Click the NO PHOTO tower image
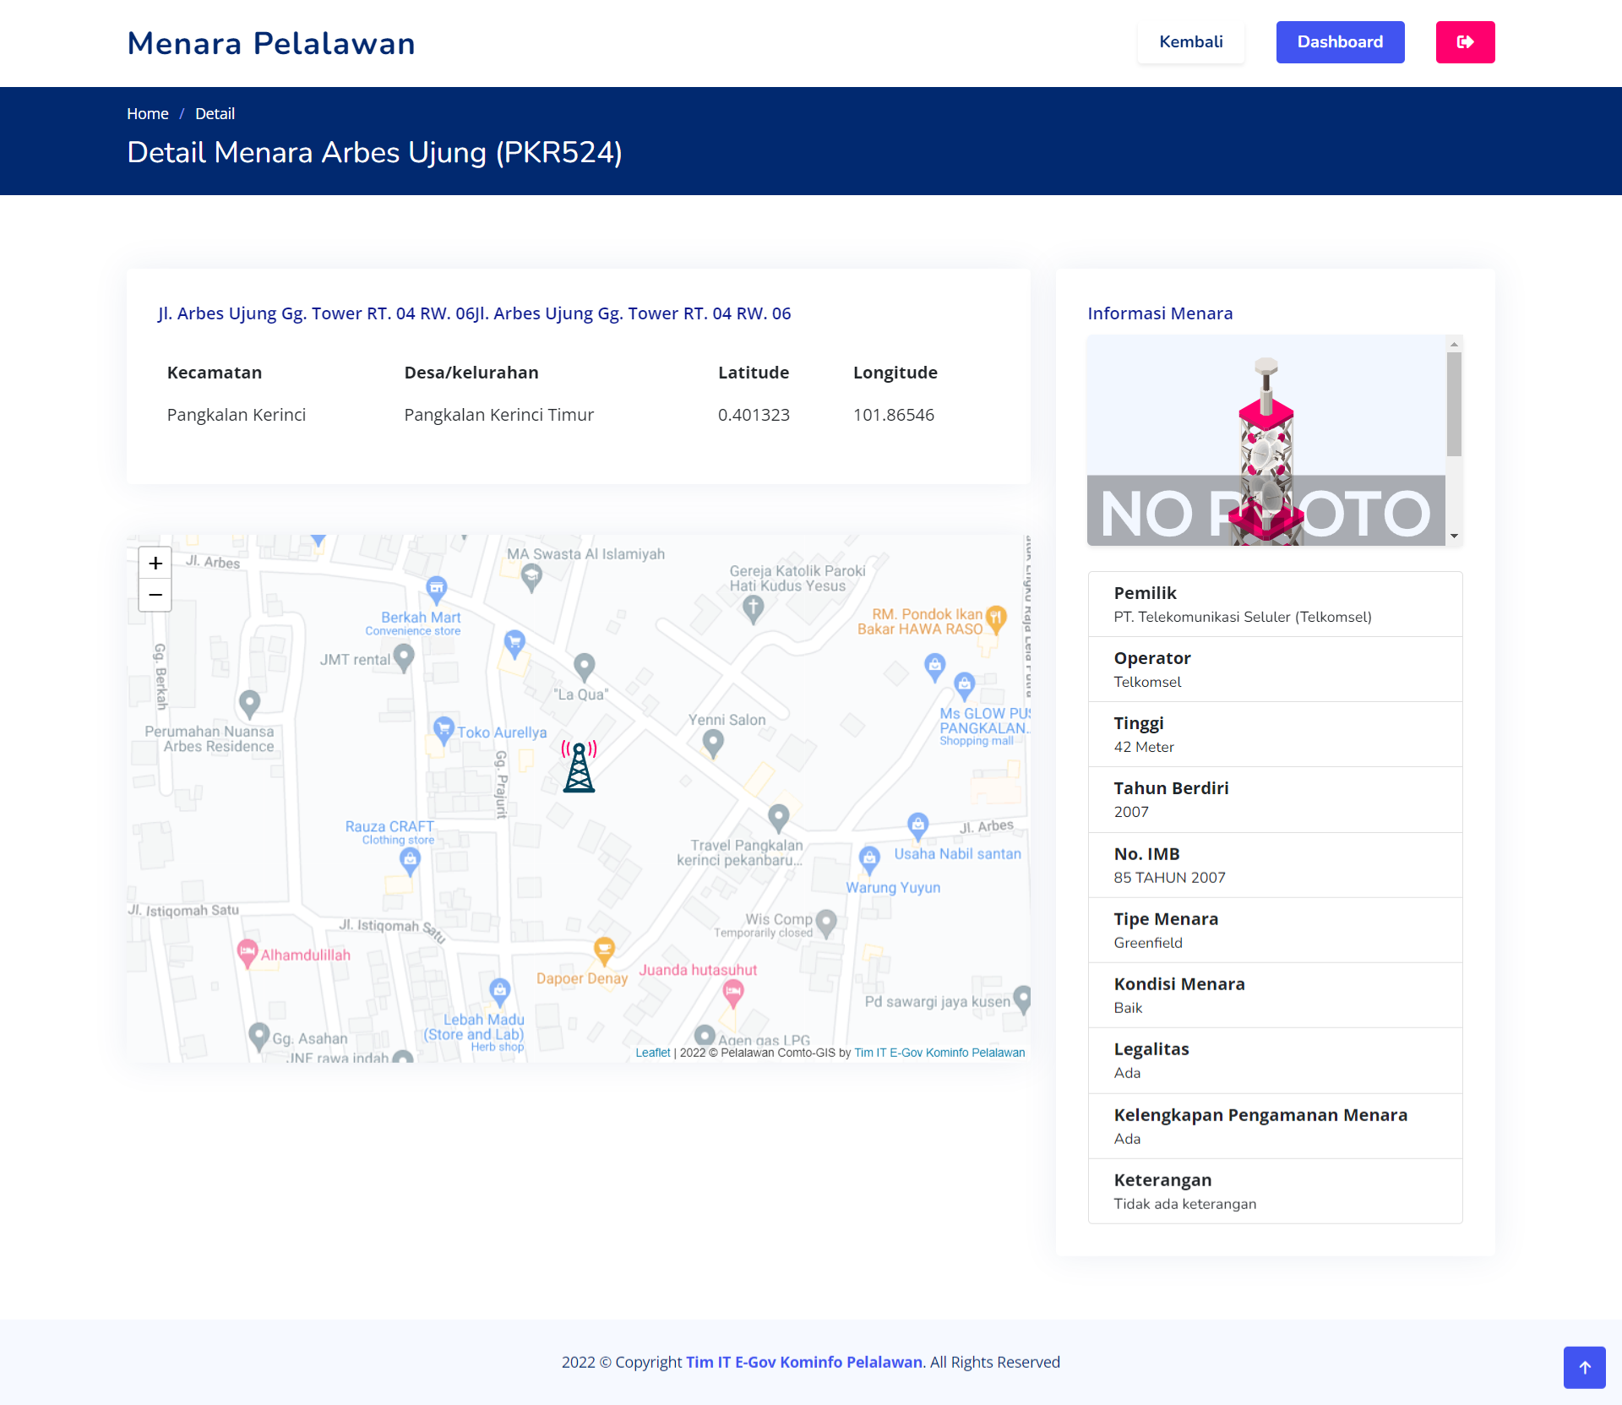This screenshot has height=1405, width=1622. [x=1265, y=440]
